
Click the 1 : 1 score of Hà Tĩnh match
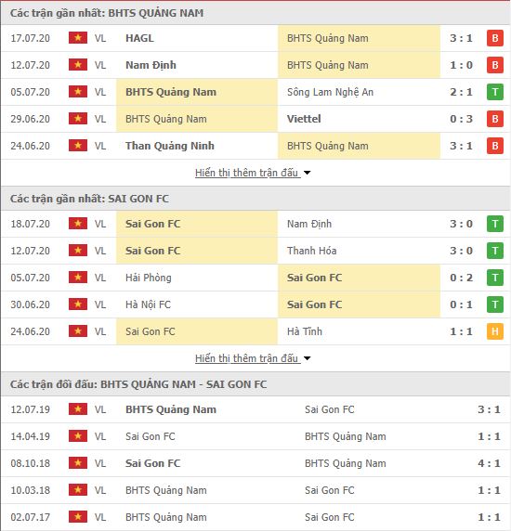click(461, 331)
